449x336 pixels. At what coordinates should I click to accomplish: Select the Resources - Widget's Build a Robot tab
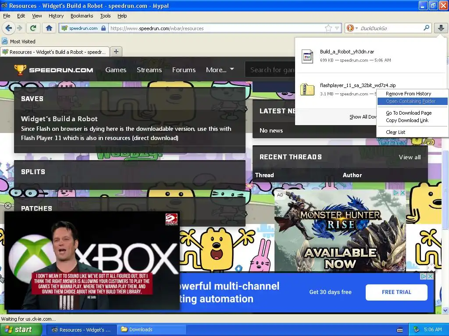tap(55, 52)
